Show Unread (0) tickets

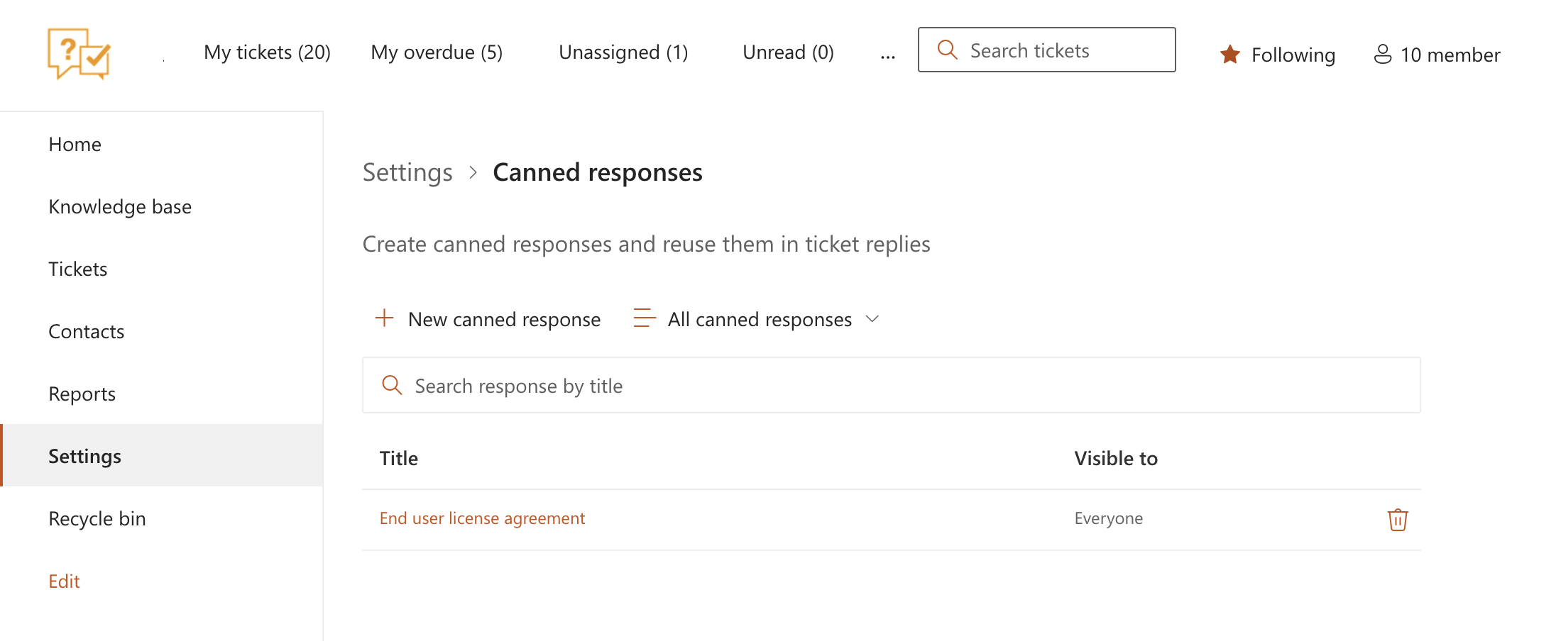788,52
